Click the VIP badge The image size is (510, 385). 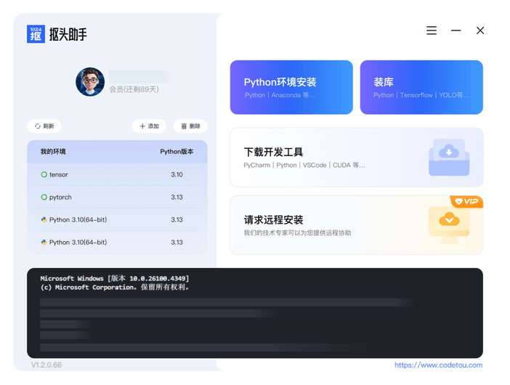coord(466,202)
